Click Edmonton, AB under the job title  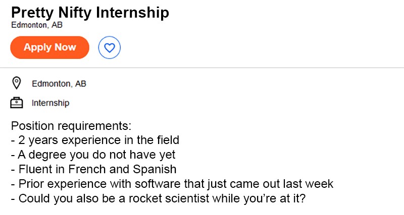click(x=37, y=25)
